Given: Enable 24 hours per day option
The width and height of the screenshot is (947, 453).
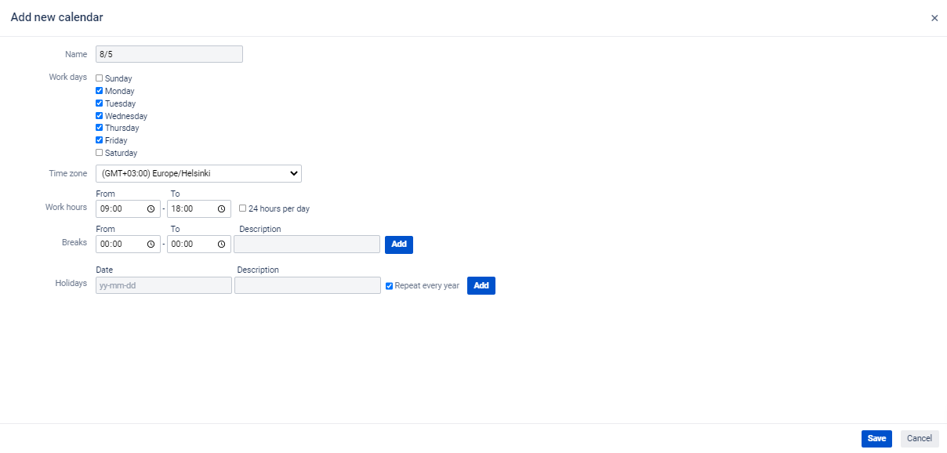Looking at the screenshot, I should click(x=243, y=208).
